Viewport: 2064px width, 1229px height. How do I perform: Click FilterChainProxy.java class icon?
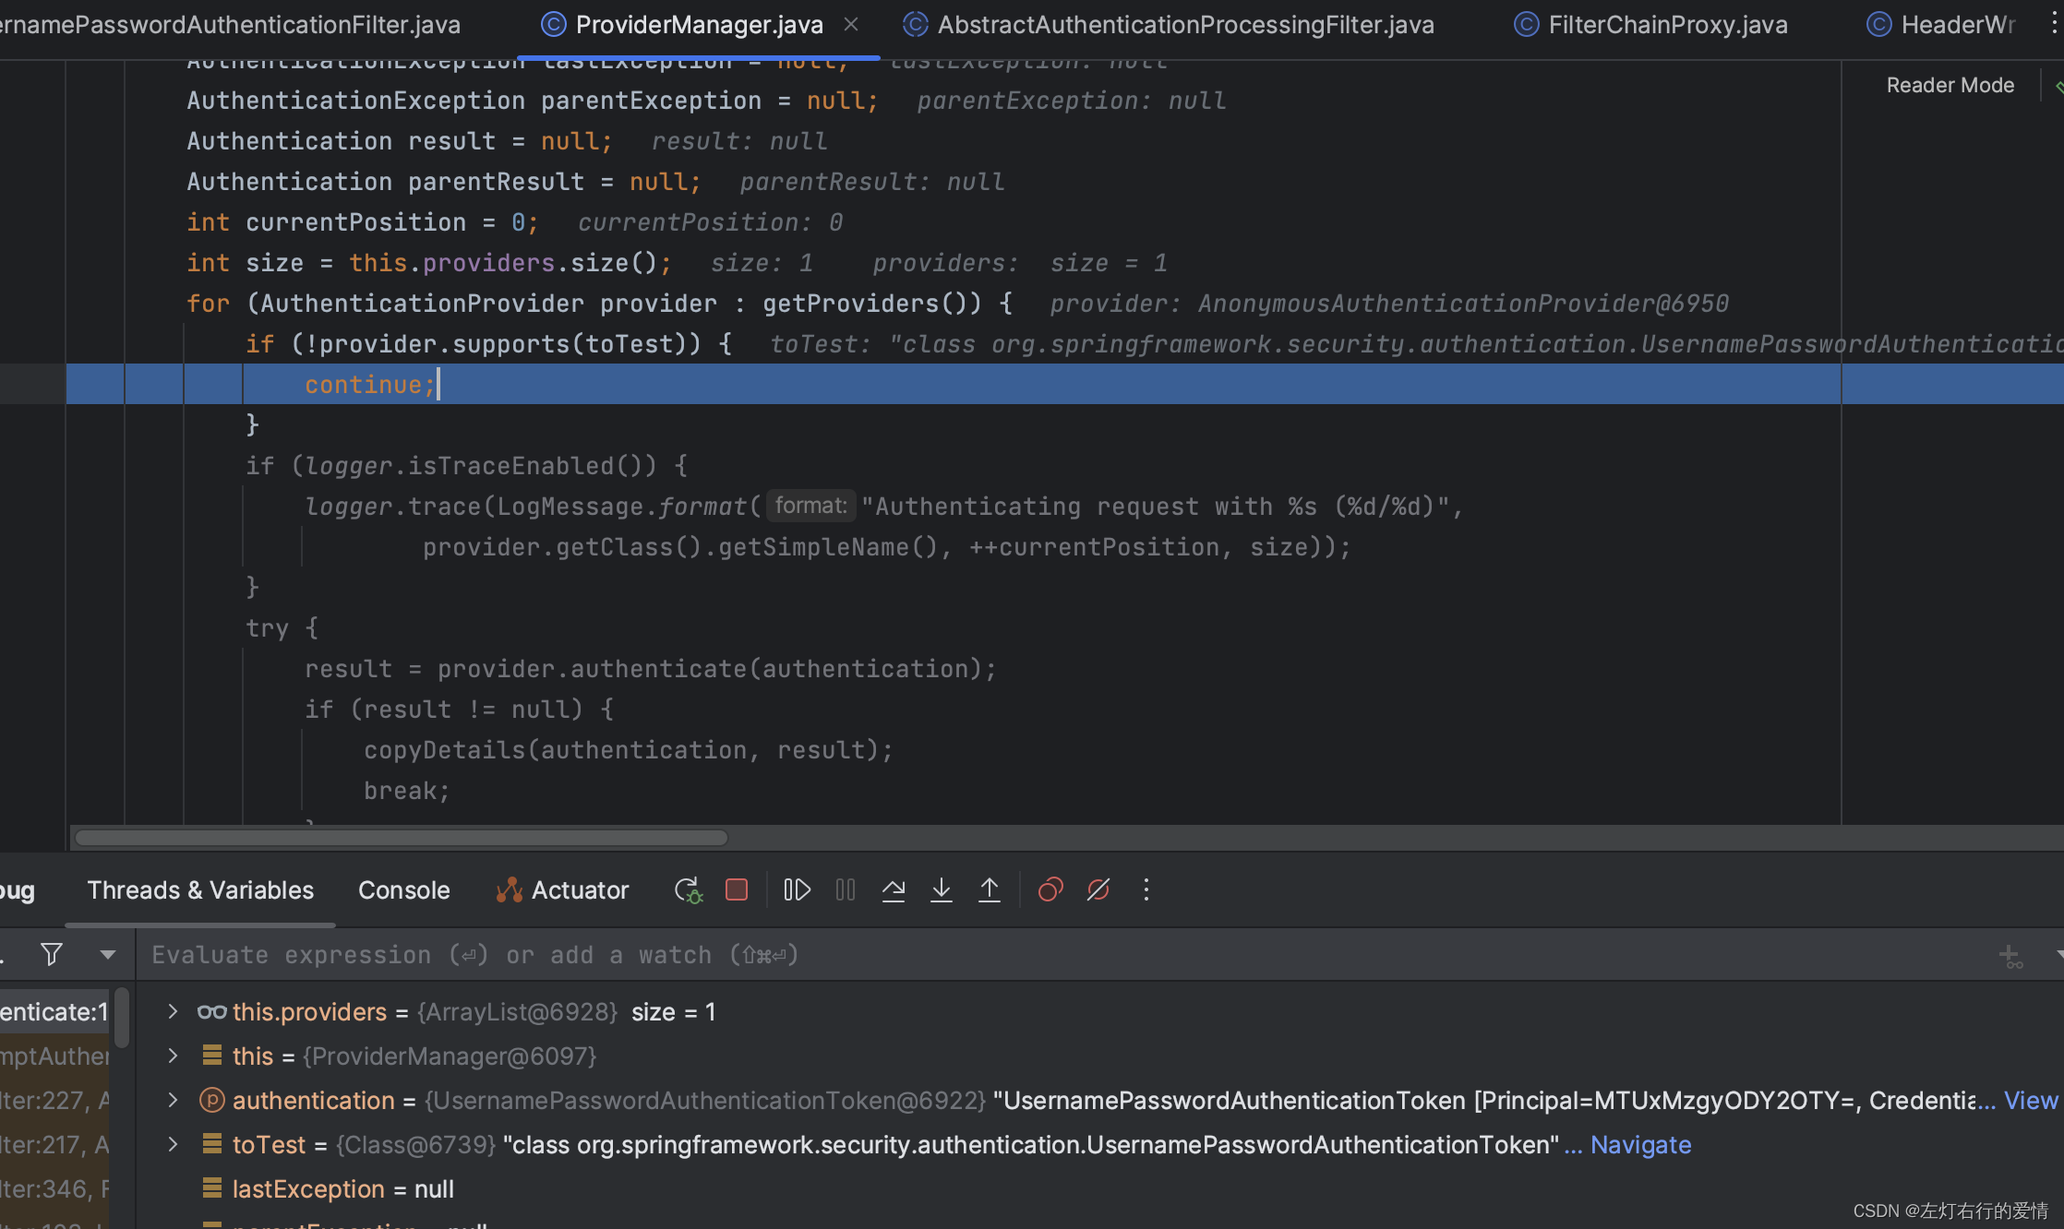(1527, 25)
